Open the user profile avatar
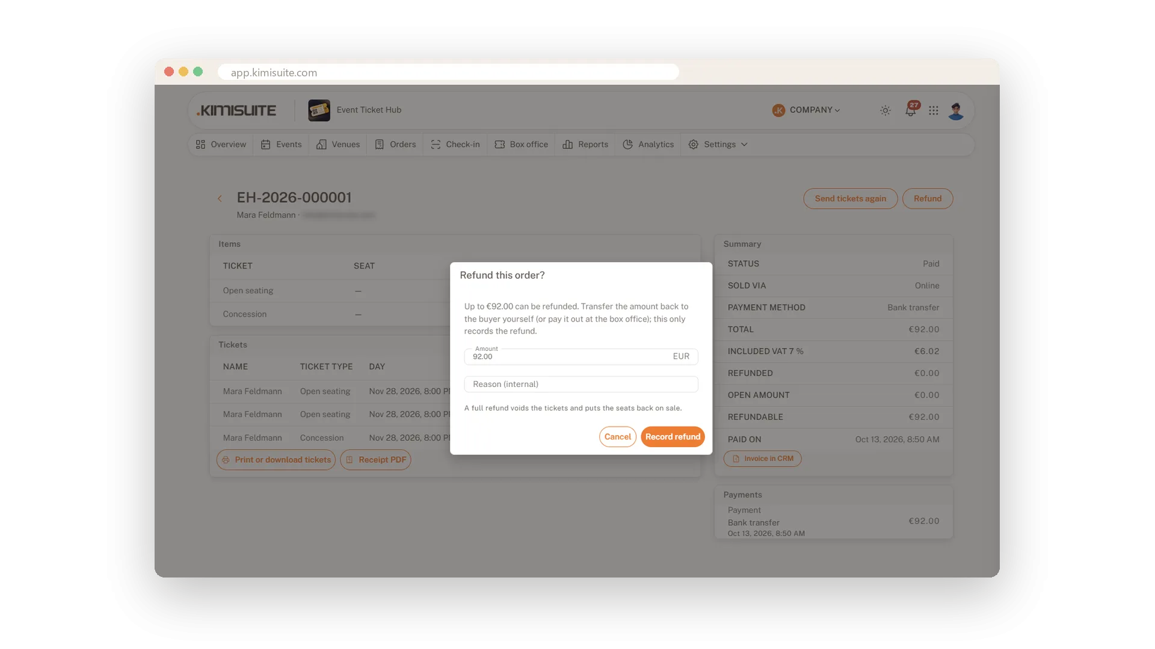Screen dimensions: 1155x649 tap(956, 111)
